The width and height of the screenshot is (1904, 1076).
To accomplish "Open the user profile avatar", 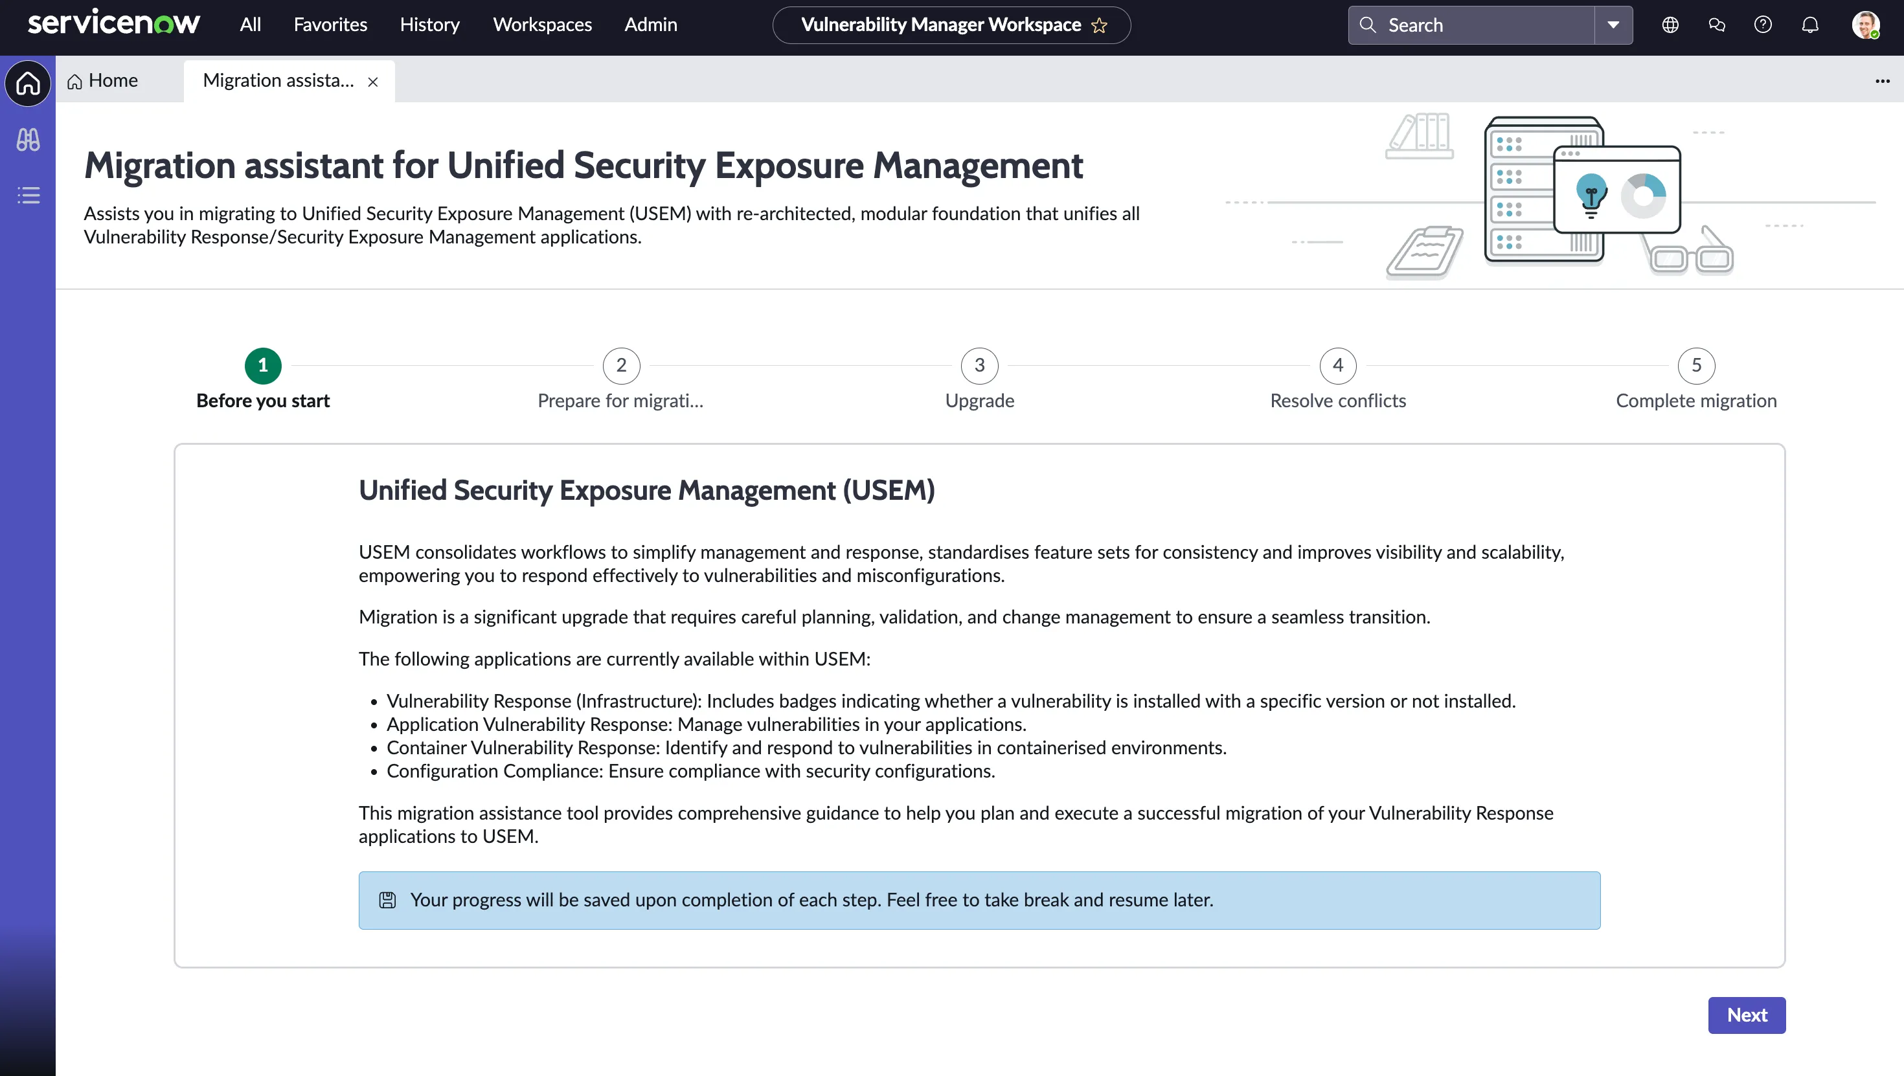I will click(1865, 25).
